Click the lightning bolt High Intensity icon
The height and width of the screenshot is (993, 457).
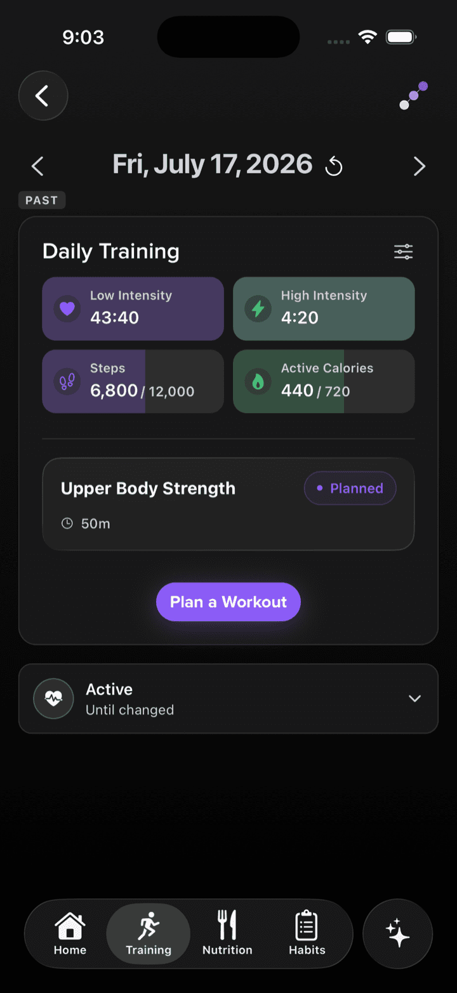coord(258,309)
